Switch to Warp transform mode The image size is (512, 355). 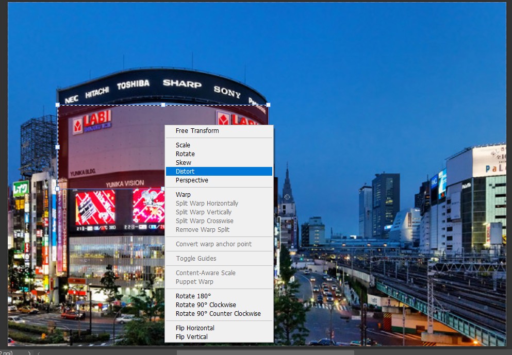(x=219, y=194)
